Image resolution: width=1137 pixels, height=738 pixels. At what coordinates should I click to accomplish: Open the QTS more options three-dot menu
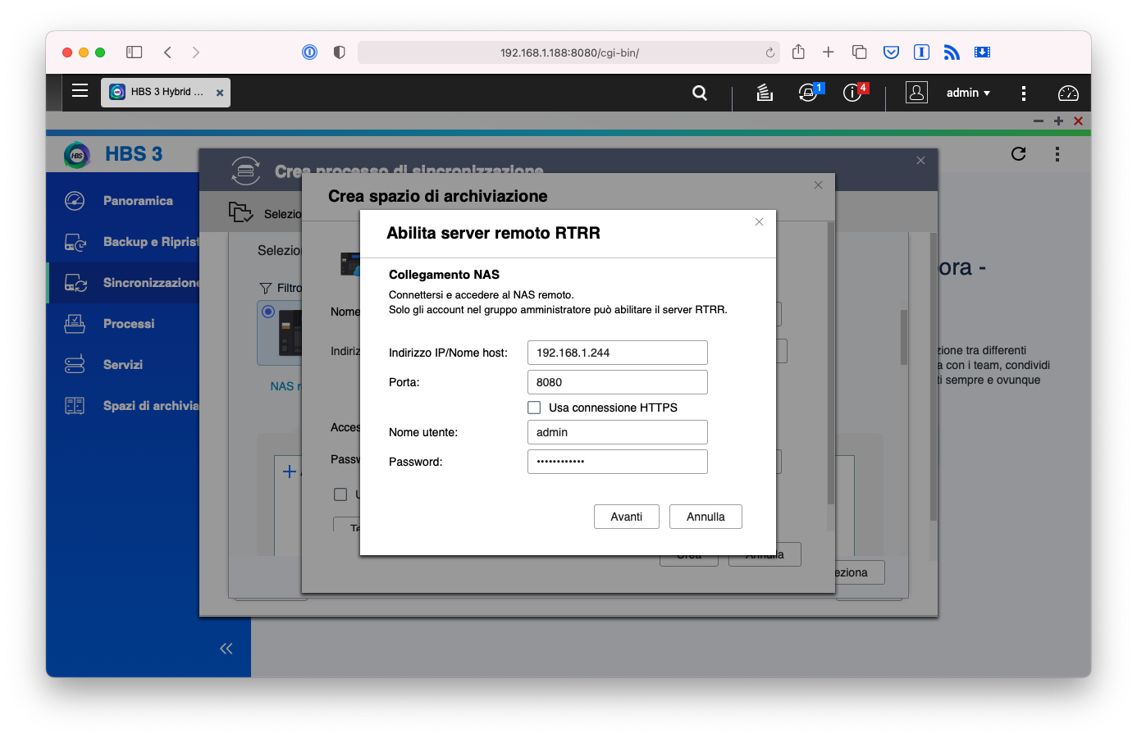point(1023,93)
